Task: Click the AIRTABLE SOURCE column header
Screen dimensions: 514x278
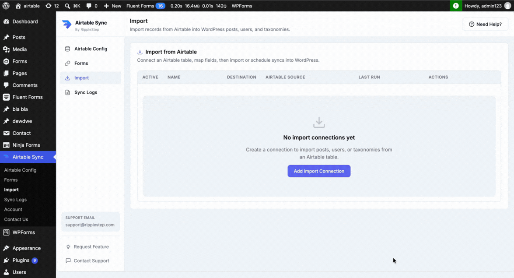Action: (x=285, y=77)
